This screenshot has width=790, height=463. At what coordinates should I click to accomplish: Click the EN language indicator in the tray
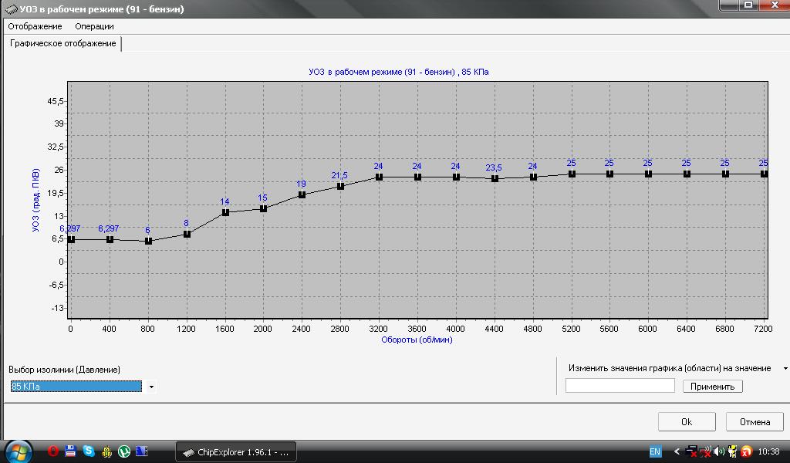click(655, 452)
